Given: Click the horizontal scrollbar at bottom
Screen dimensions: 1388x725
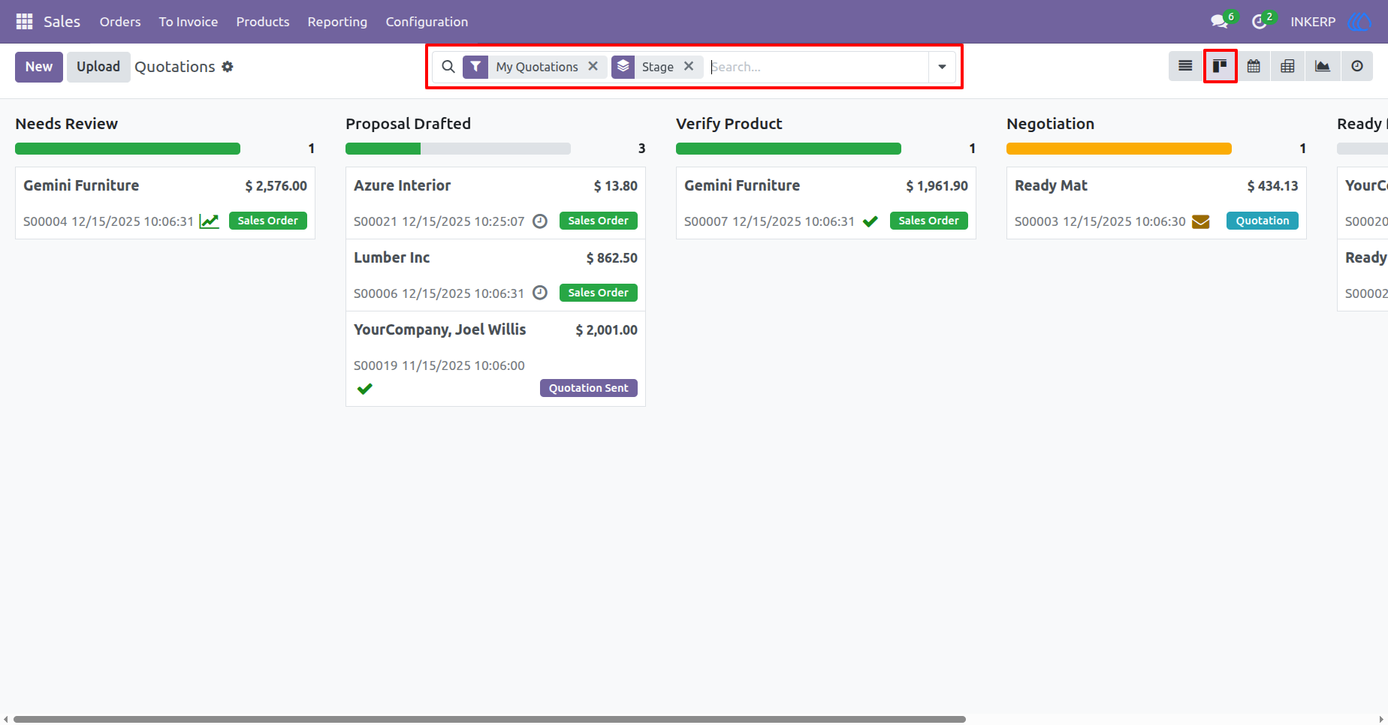Looking at the screenshot, I should [x=490, y=719].
